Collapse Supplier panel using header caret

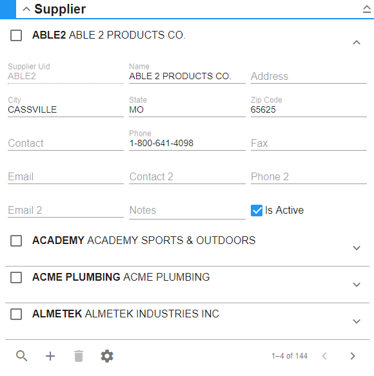pos(26,10)
